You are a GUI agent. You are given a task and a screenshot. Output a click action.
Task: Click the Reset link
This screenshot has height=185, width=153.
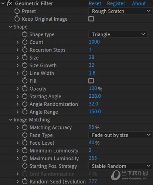pos(95,3)
